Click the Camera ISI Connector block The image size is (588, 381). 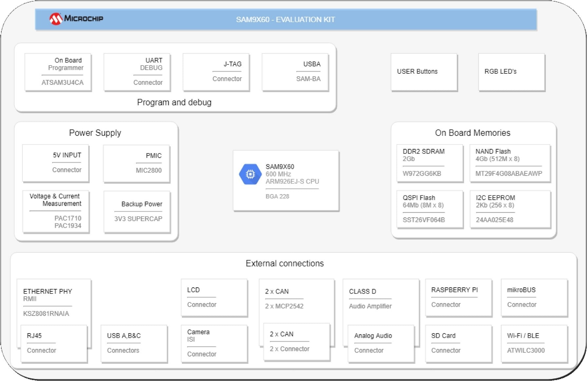214,343
